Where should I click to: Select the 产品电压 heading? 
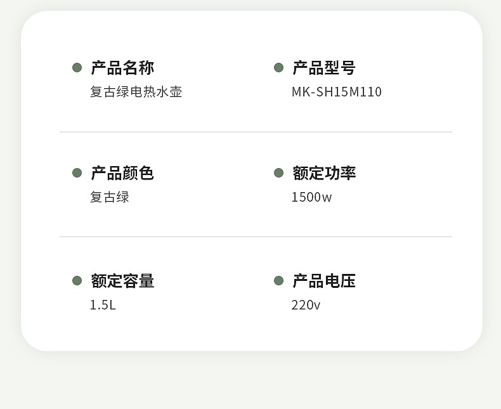point(324,281)
